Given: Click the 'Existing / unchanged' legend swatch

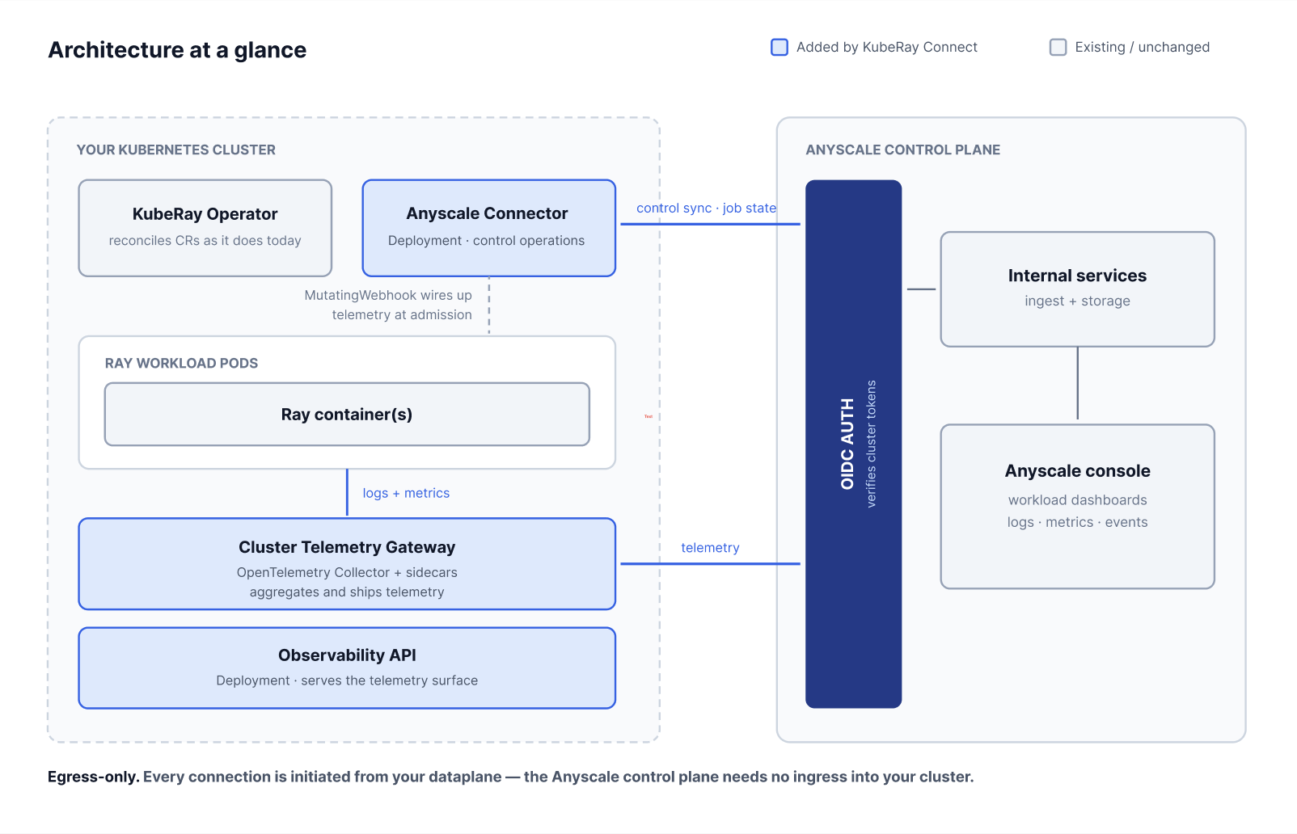Looking at the screenshot, I should click(1058, 47).
